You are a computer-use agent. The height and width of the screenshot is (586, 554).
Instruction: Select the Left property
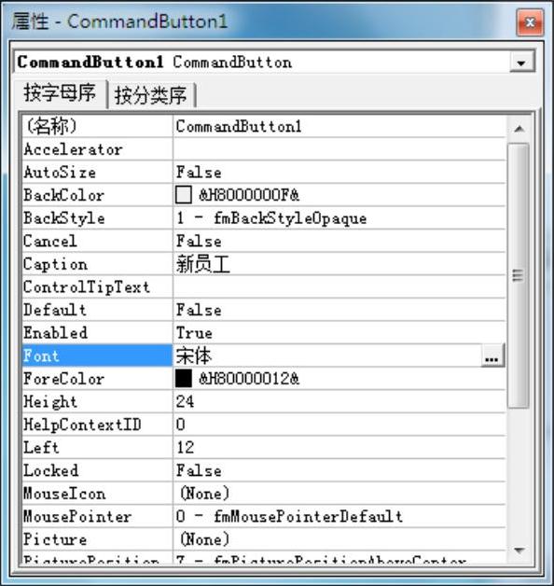coord(97,447)
